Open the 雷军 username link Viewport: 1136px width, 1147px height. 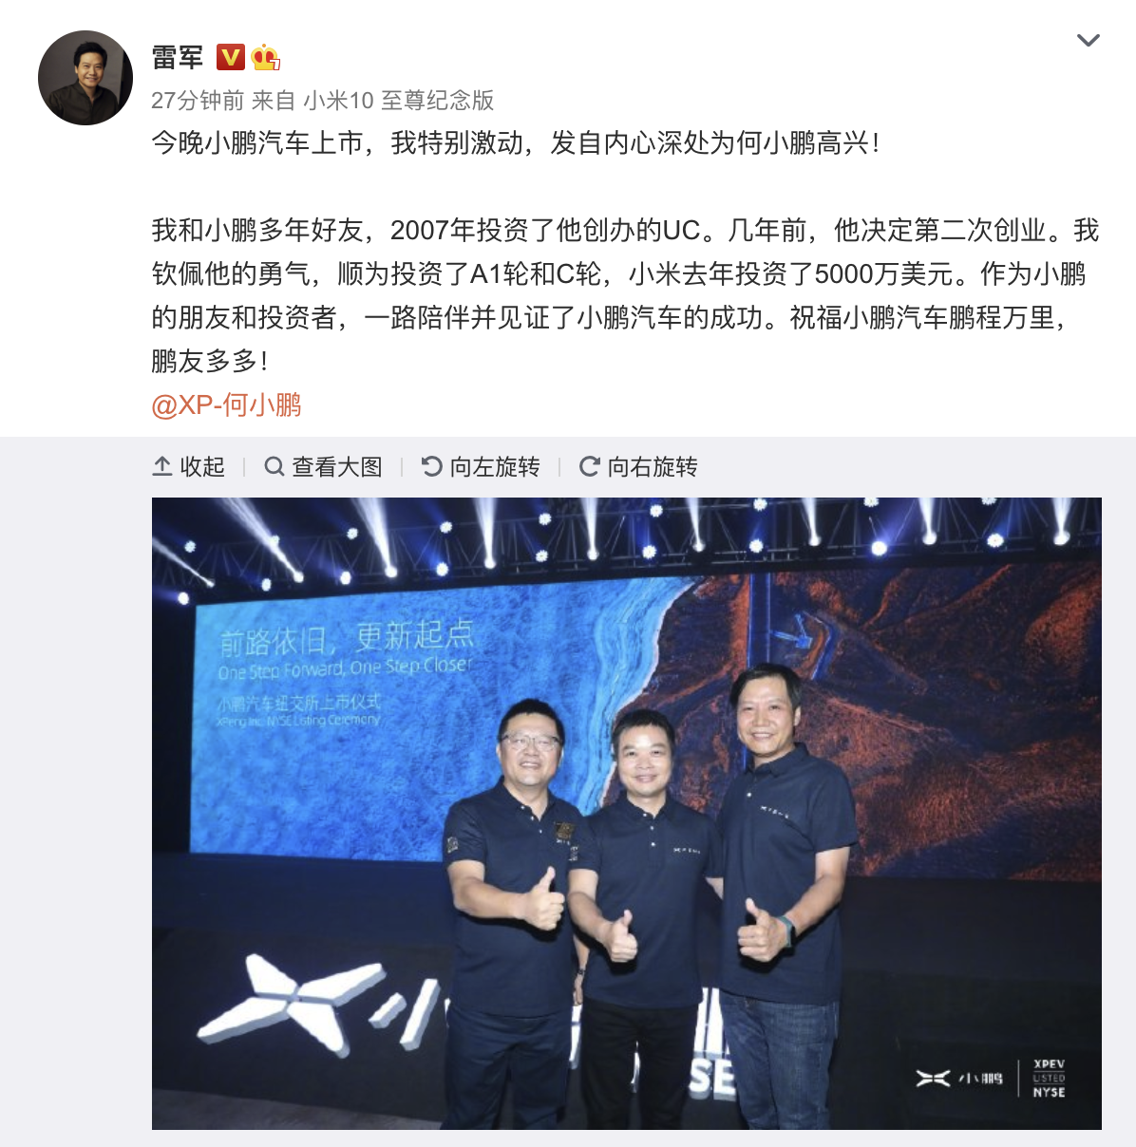[x=178, y=58]
